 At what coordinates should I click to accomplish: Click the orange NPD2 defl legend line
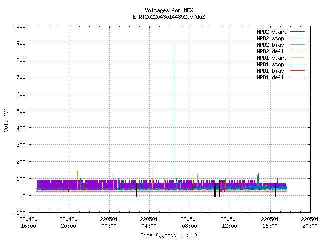[x=297, y=51]
